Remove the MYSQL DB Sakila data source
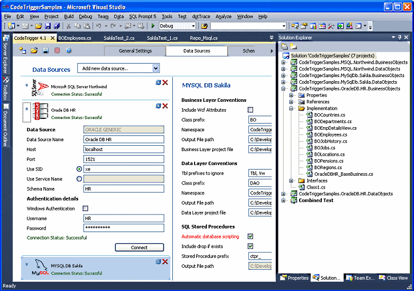This screenshot has height=291, width=414. (x=165, y=262)
